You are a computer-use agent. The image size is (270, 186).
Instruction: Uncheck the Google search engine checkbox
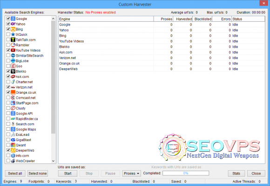(8, 19)
